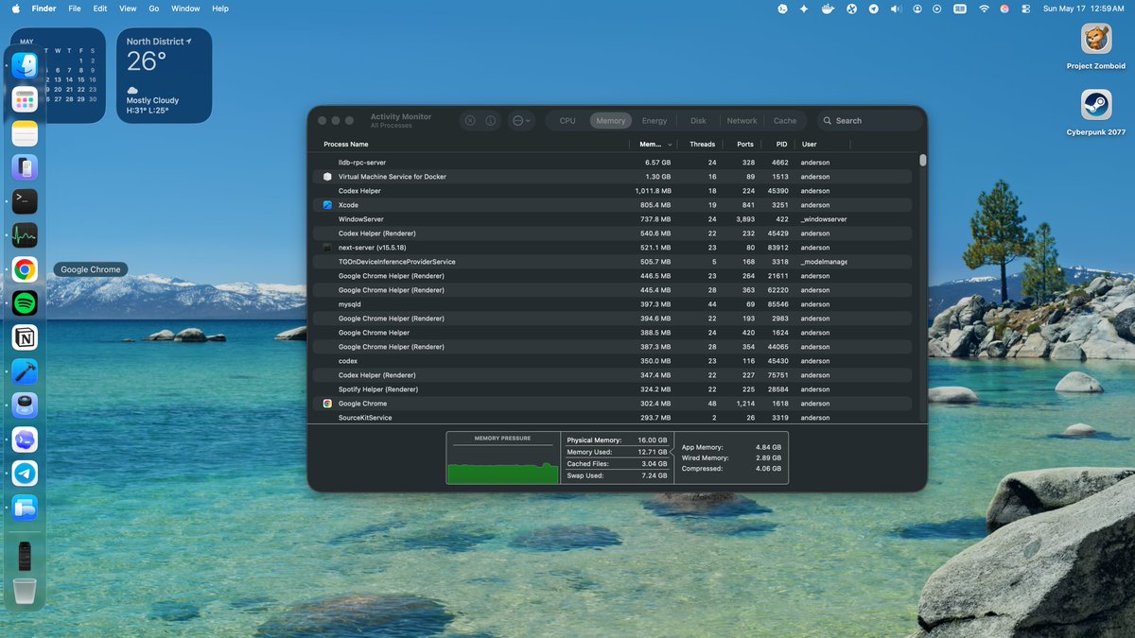Click the Docker whale menu bar icon
Image resolution: width=1135 pixels, height=638 pixels.
[828, 9]
